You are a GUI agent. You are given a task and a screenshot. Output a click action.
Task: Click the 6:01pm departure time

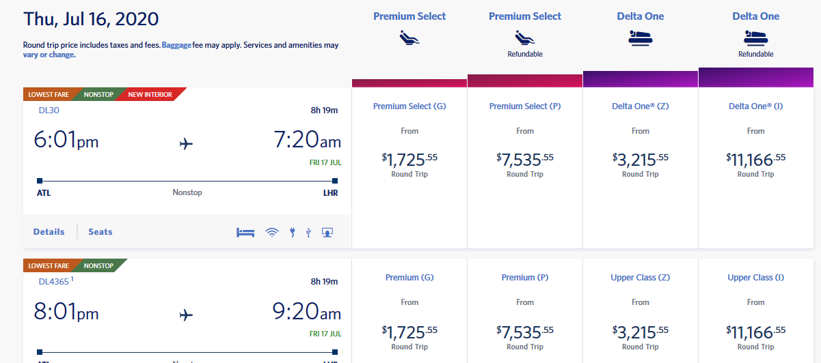point(66,141)
